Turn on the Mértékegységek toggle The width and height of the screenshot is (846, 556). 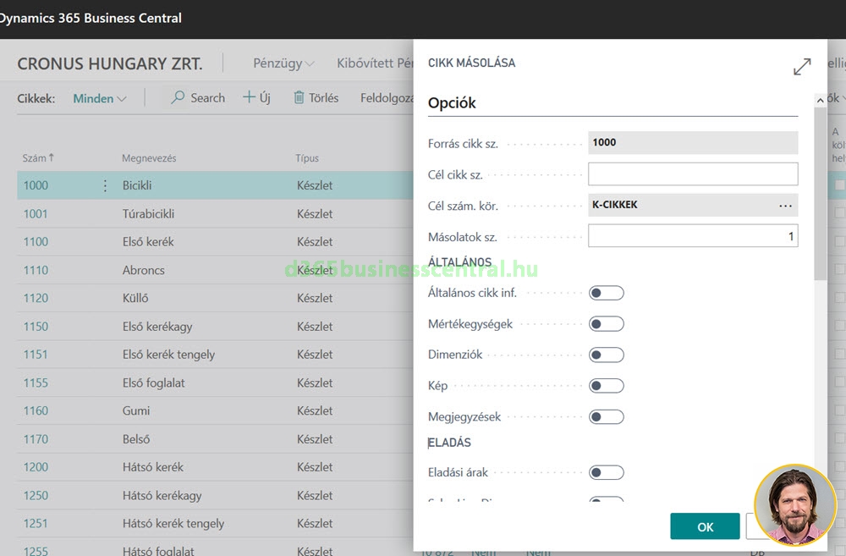pos(607,324)
